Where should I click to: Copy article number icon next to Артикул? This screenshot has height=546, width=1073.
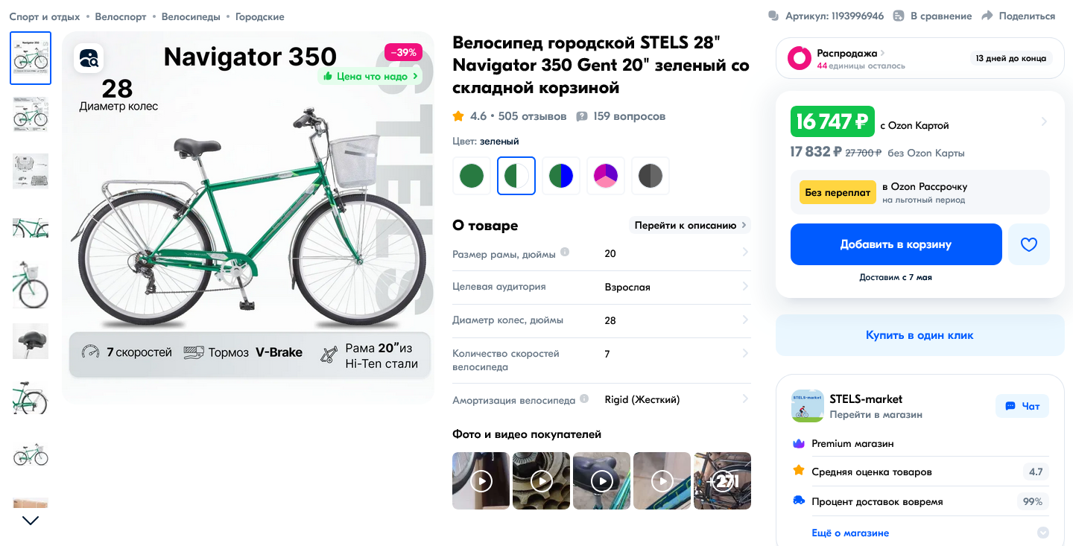coord(773,16)
